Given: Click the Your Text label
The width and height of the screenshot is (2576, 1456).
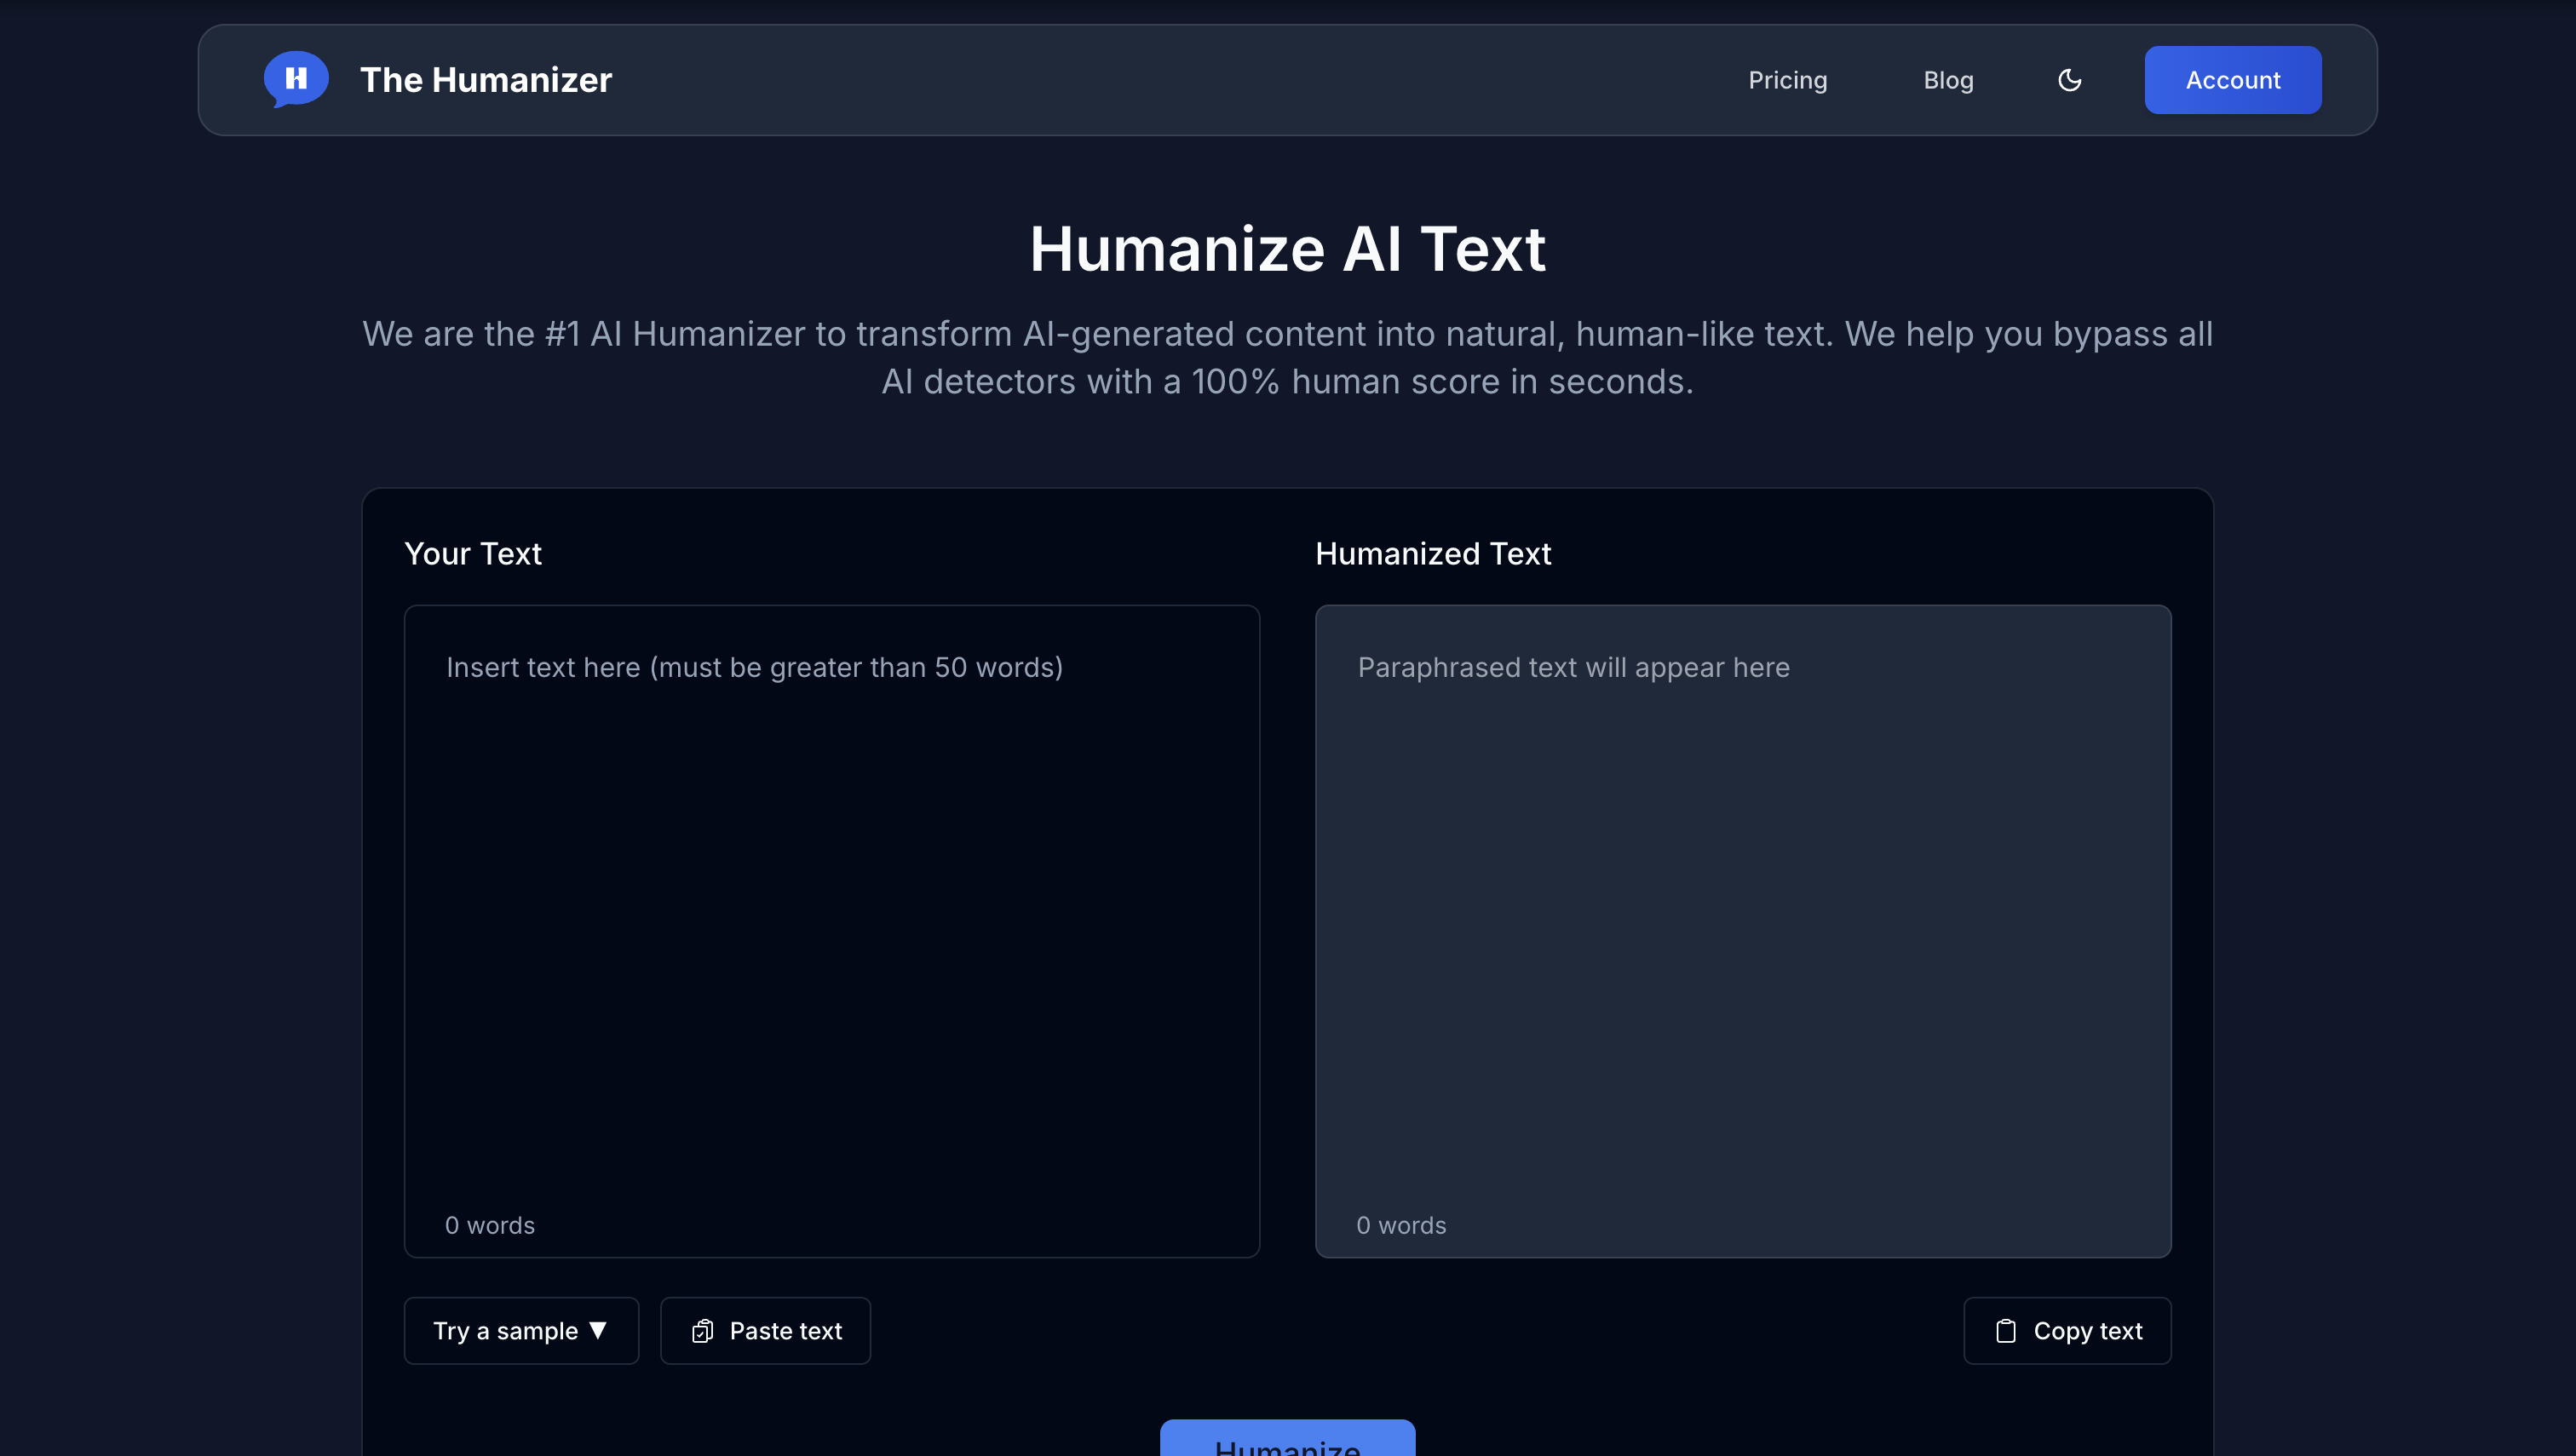Looking at the screenshot, I should [x=472, y=553].
